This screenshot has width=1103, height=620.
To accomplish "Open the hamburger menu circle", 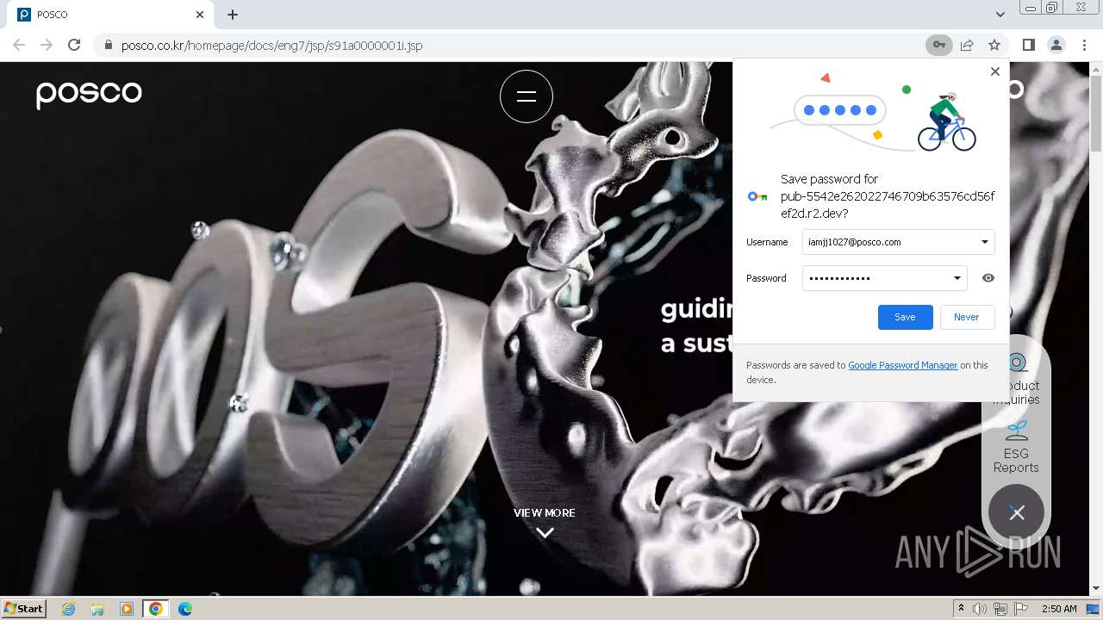I will click(x=527, y=96).
